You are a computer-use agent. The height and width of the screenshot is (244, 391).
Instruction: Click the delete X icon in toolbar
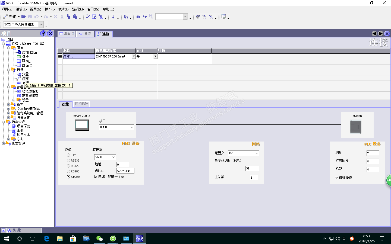[55, 17]
